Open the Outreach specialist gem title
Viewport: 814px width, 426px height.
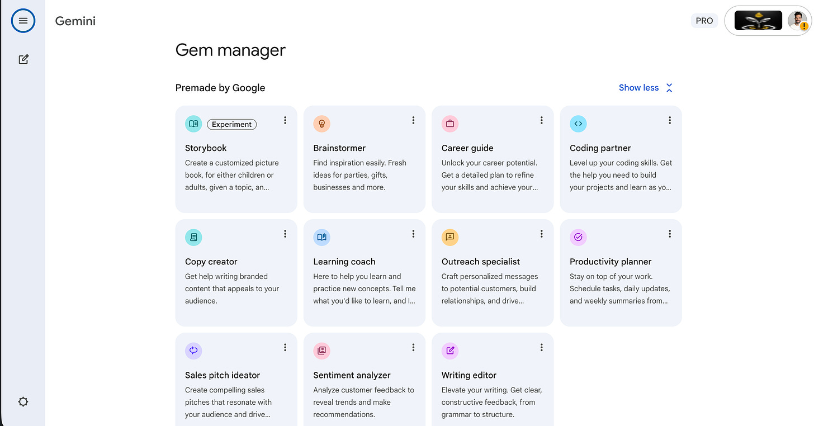pos(481,262)
